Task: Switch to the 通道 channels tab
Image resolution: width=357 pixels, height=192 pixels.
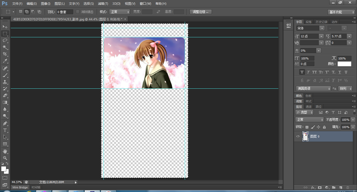Action: pos(309,106)
